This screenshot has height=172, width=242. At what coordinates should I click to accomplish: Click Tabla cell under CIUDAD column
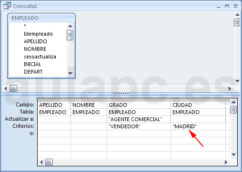(198, 112)
